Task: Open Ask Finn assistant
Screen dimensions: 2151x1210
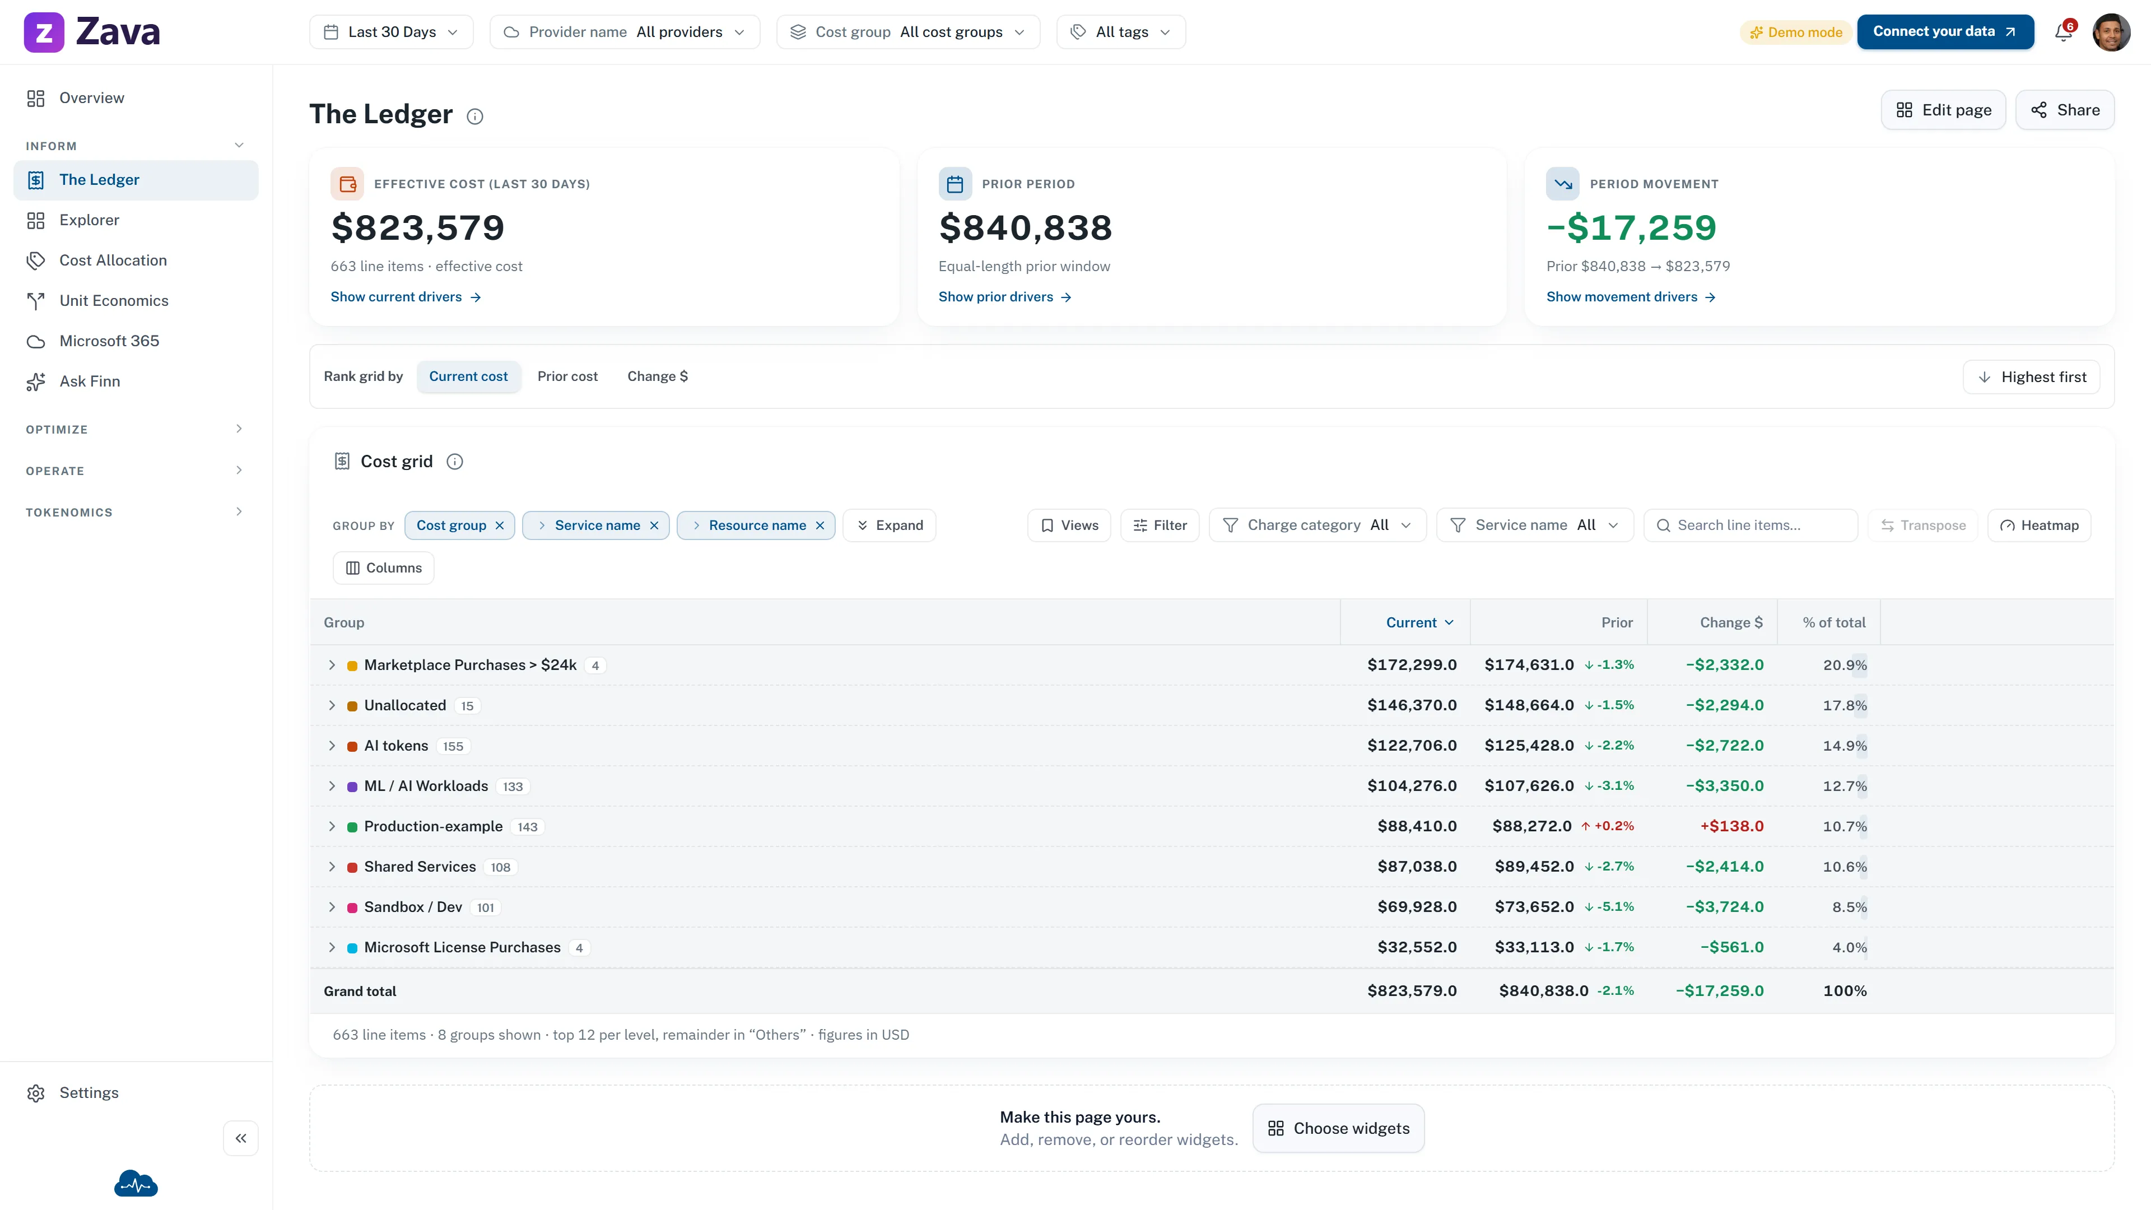Action: (136, 381)
